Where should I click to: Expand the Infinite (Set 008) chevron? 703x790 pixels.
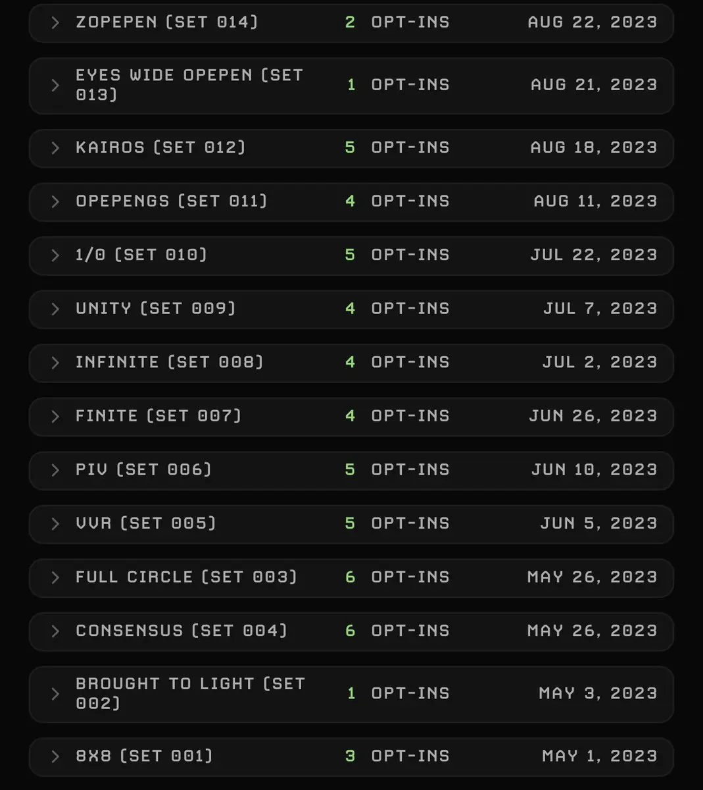coord(55,363)
